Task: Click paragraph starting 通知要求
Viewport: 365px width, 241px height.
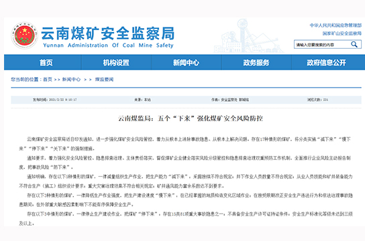Action: [x=185, y=163]
